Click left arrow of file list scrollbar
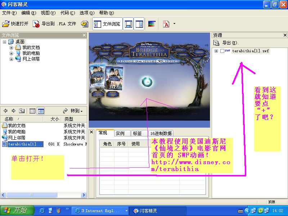The image size is (288, 216). [x=4, y=195]
